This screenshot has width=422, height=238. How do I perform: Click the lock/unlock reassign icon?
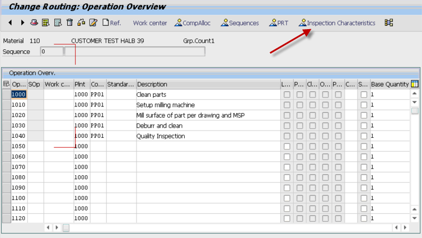[81, 22]
